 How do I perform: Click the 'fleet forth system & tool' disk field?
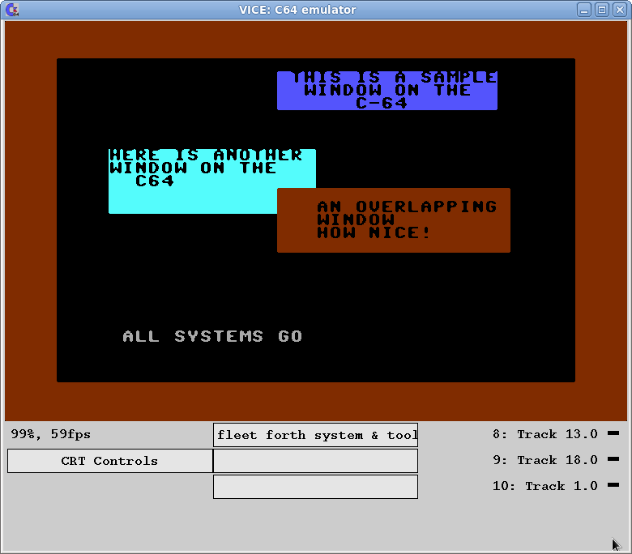coord(315,435)
